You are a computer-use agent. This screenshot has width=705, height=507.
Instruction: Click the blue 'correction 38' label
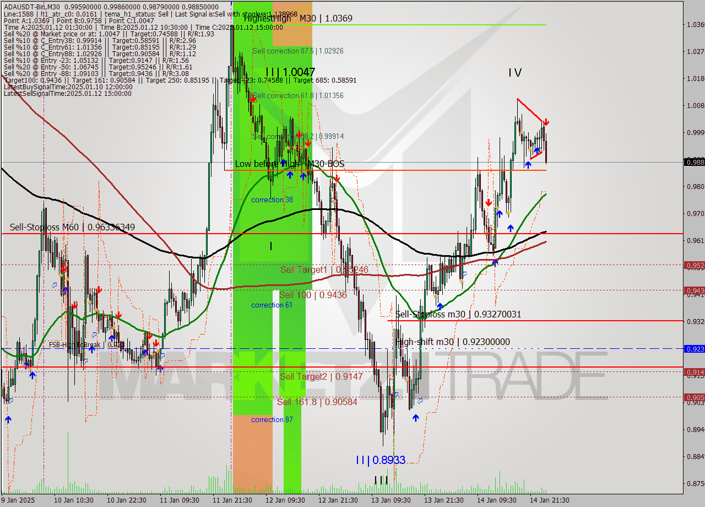tap(272, 199)
